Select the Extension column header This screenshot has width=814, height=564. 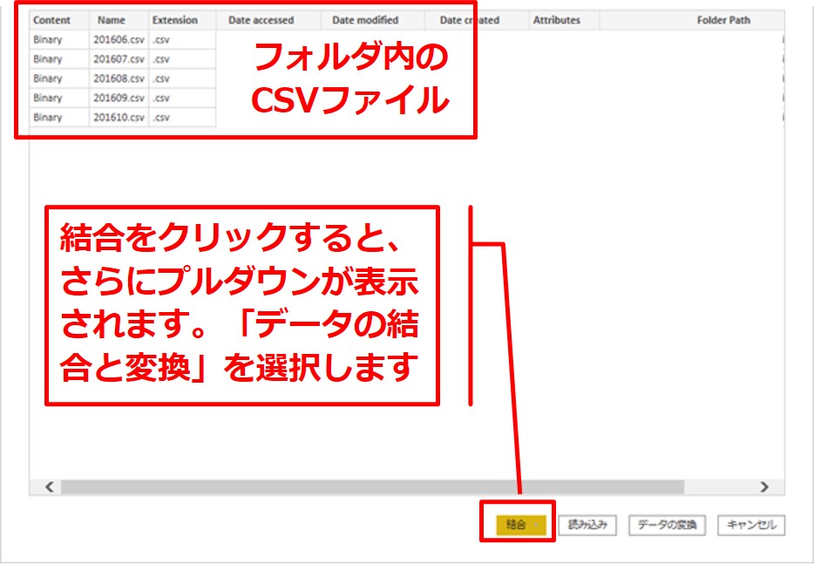[174, 20]
